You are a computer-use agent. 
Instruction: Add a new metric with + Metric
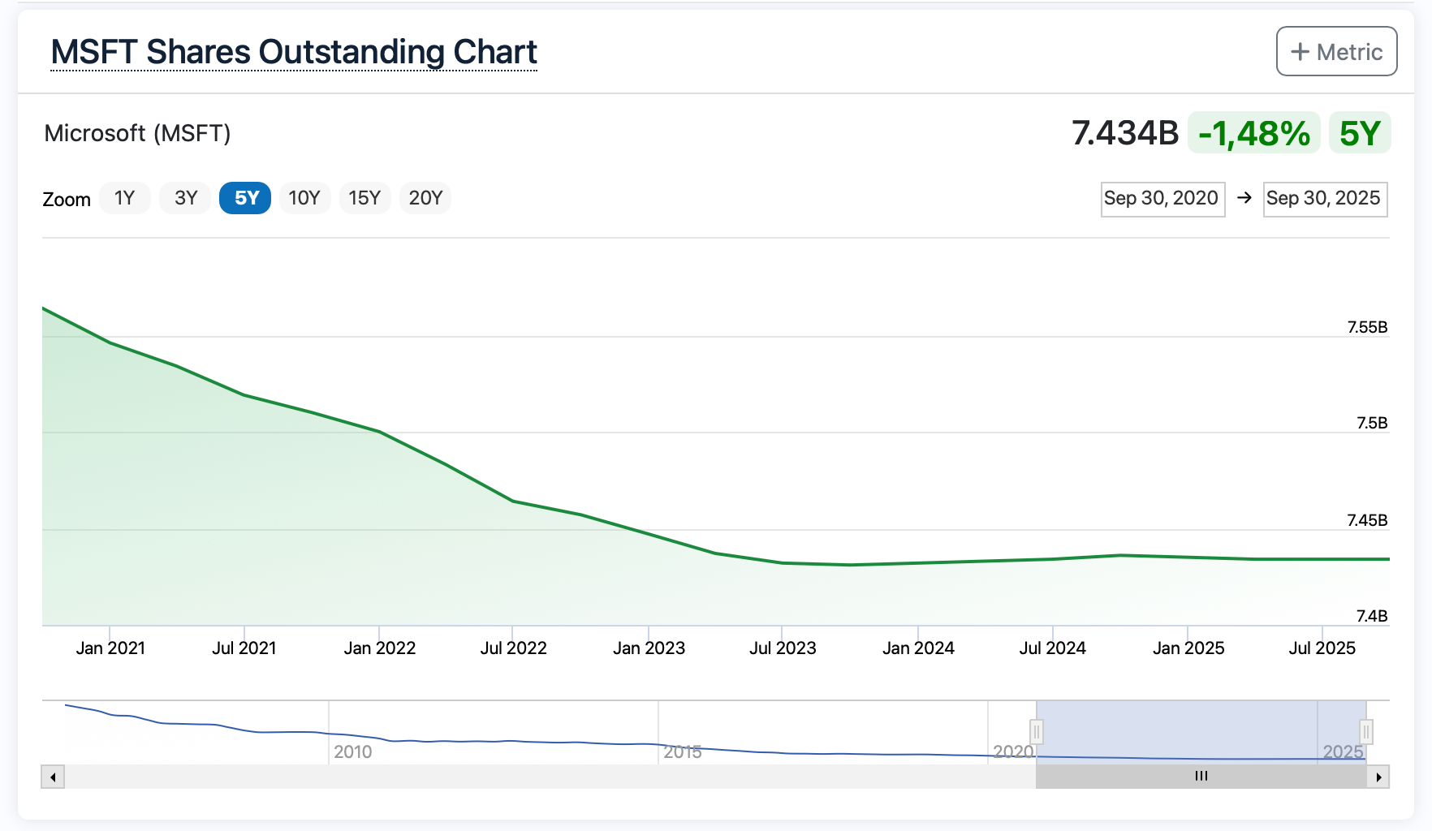[x=1336, y=51]
